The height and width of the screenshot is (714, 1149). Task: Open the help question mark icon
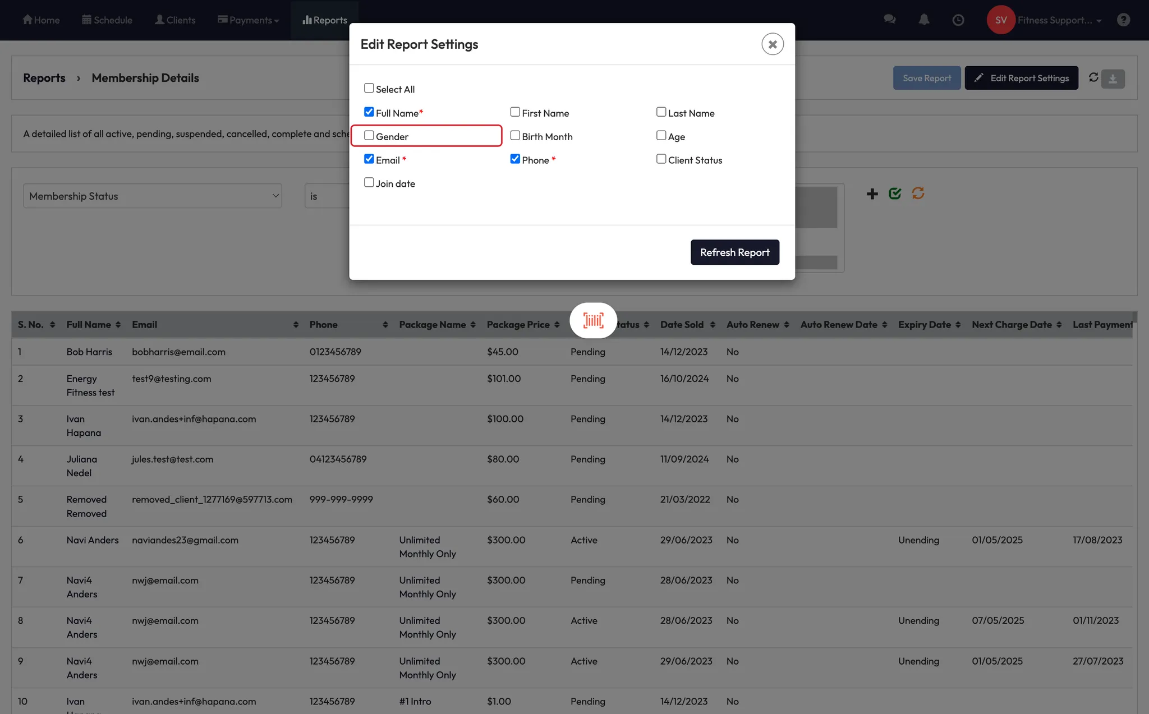click(1123, 20)
